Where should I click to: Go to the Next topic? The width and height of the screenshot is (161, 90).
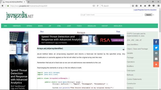[x=118, y=32]
